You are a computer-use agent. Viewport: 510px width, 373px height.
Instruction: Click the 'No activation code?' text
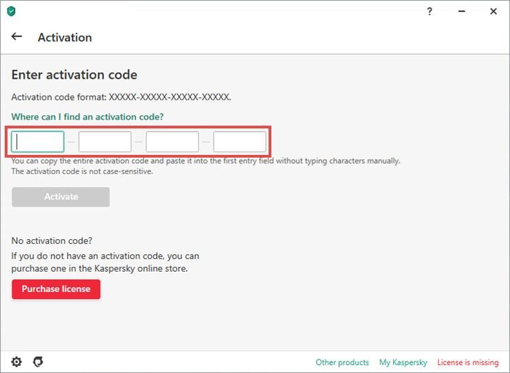[x=52, y=241]
